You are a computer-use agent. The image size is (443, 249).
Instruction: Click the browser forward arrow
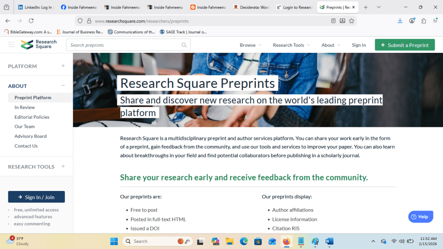[x=19, y=21]
